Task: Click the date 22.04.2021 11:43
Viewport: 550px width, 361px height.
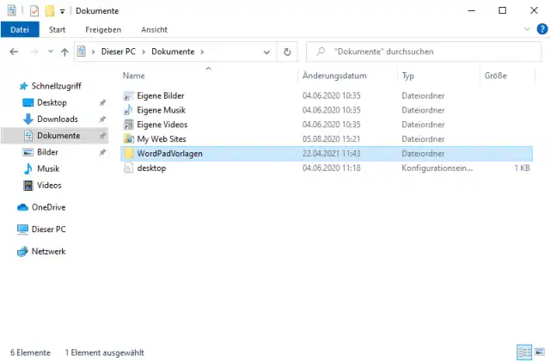Action: click(x=332, y=153)
